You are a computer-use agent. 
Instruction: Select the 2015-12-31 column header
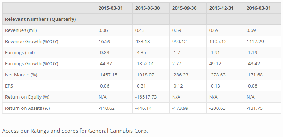221,8
